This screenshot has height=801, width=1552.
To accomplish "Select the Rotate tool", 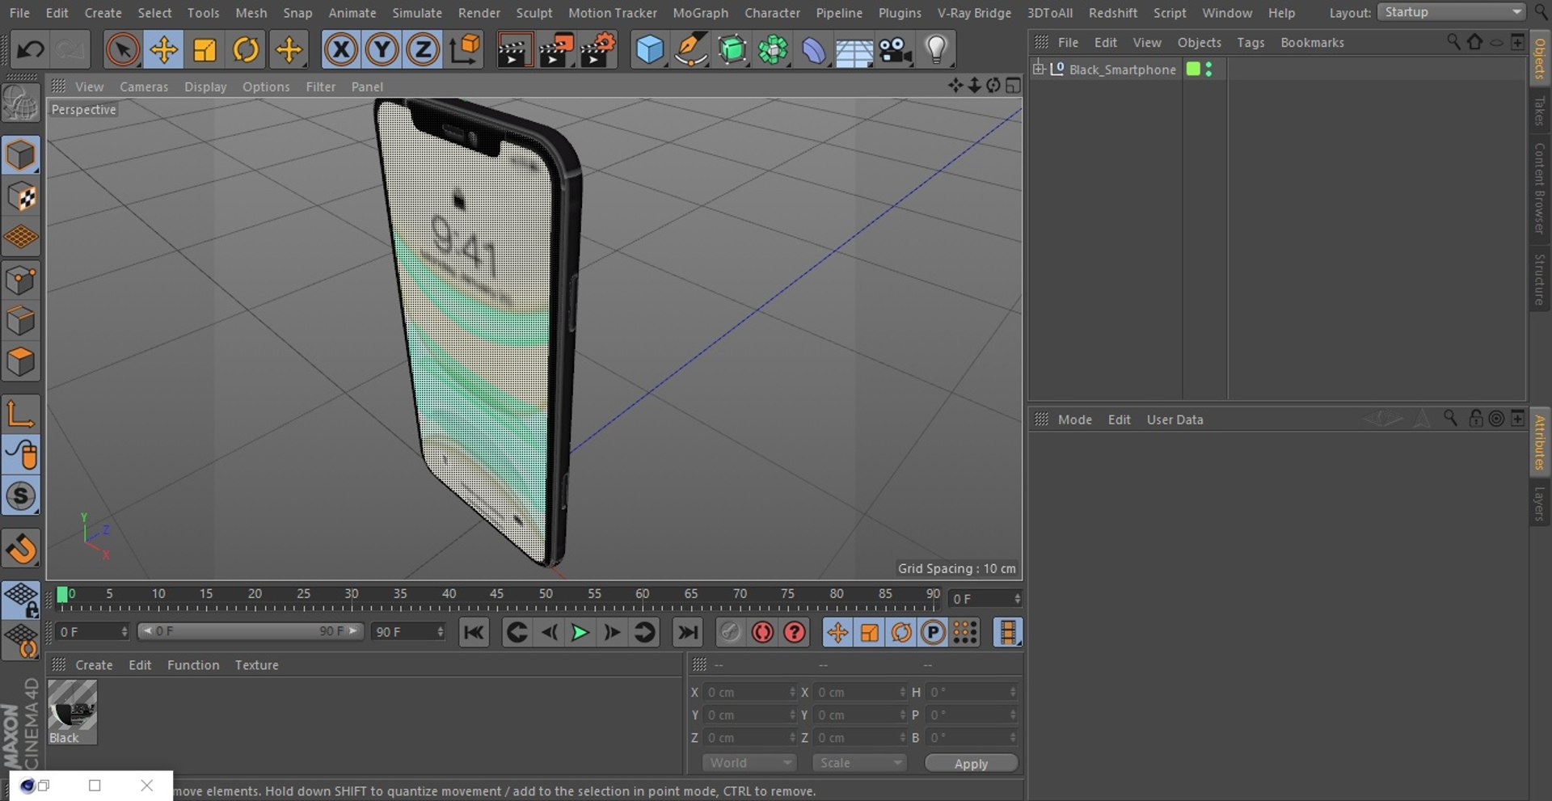I will 246,50.
